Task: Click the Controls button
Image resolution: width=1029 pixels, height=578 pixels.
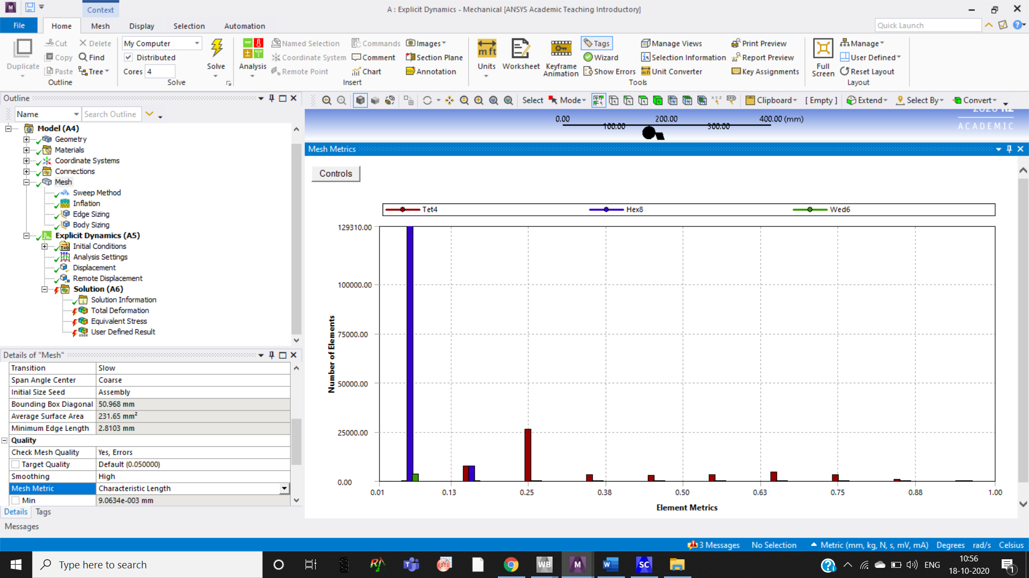Action: (x=335, y=173)
